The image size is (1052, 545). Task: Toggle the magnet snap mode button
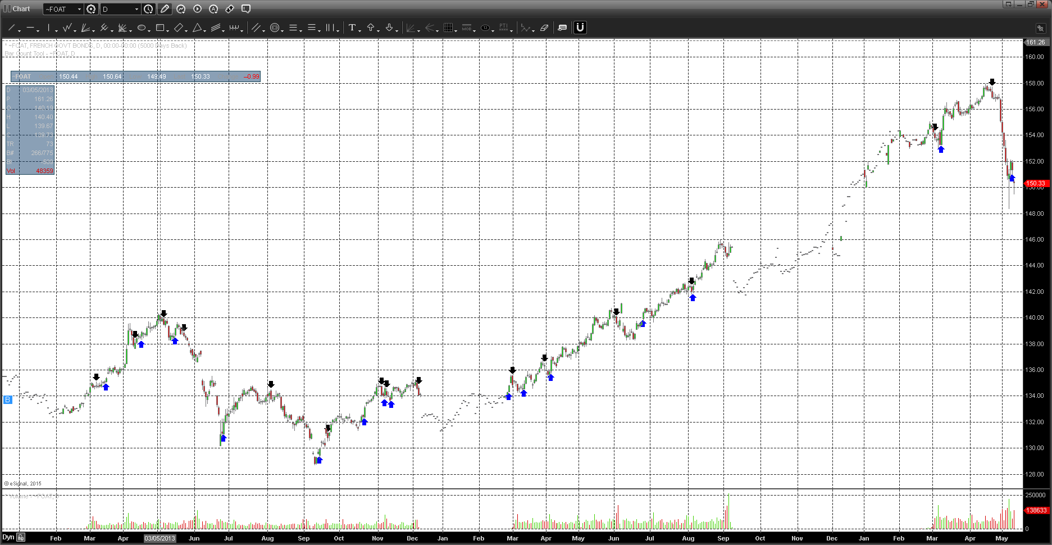pyautogui.click(x=580, y=28)
